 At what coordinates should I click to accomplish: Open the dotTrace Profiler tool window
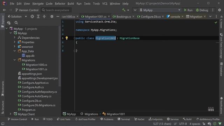(x=85, y=119)
